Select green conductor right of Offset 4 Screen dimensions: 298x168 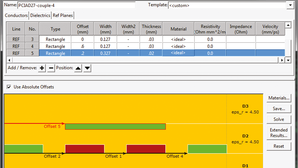207,149
